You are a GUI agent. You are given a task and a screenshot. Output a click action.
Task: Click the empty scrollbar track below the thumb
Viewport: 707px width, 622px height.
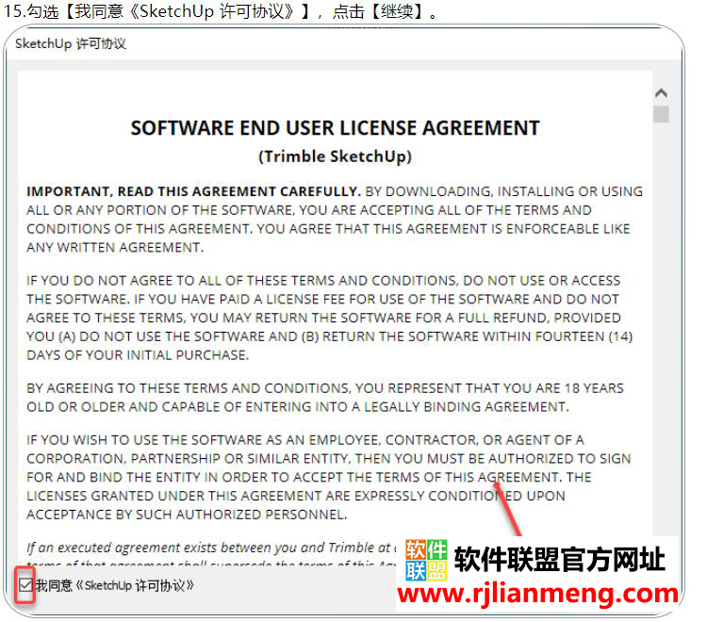[x=661, y=330]
